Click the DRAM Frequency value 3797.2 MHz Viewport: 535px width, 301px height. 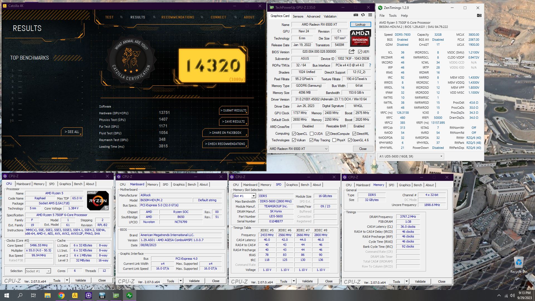[408, 217]
